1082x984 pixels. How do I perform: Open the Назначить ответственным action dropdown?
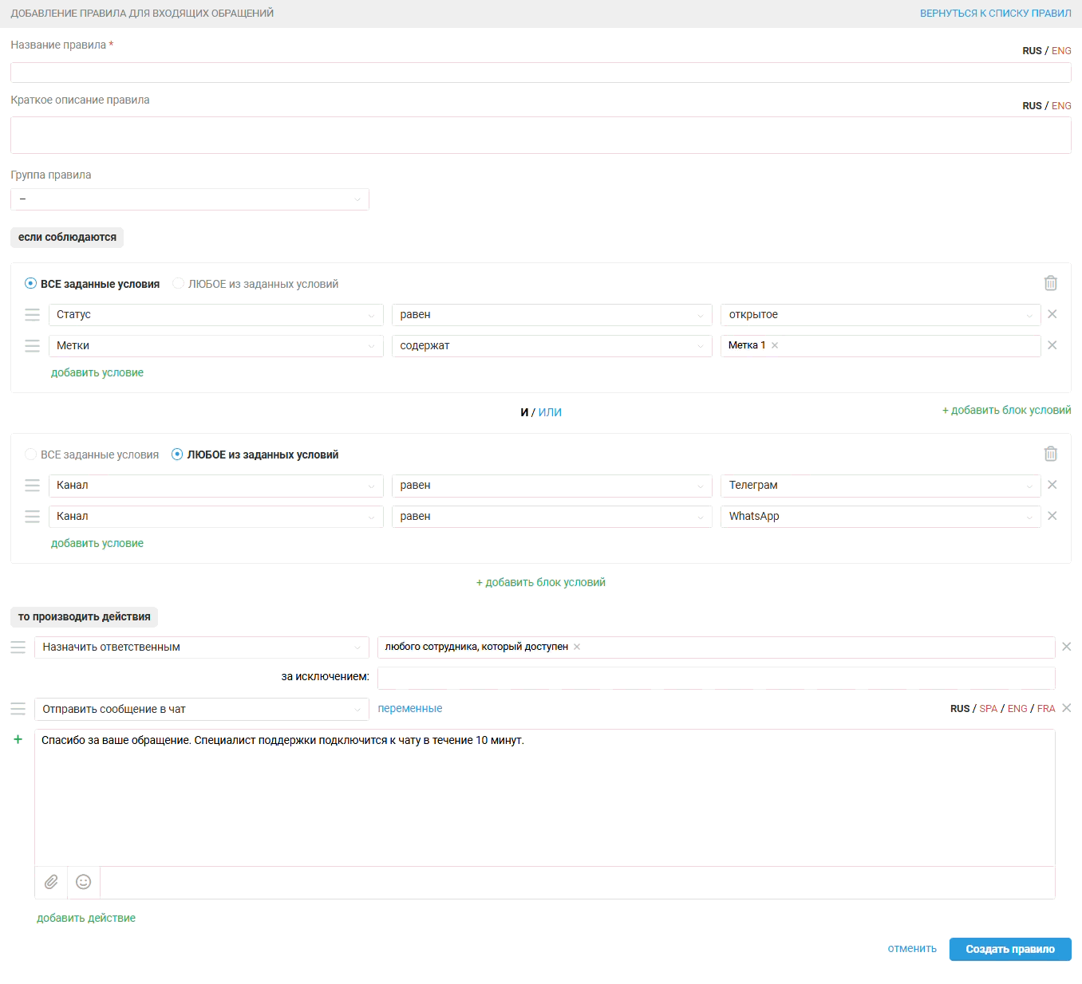pos(201,647)
